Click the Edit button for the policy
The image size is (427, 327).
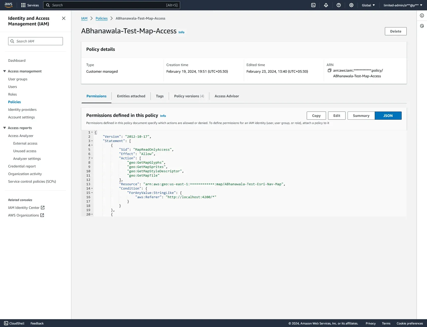pos(337,116)
